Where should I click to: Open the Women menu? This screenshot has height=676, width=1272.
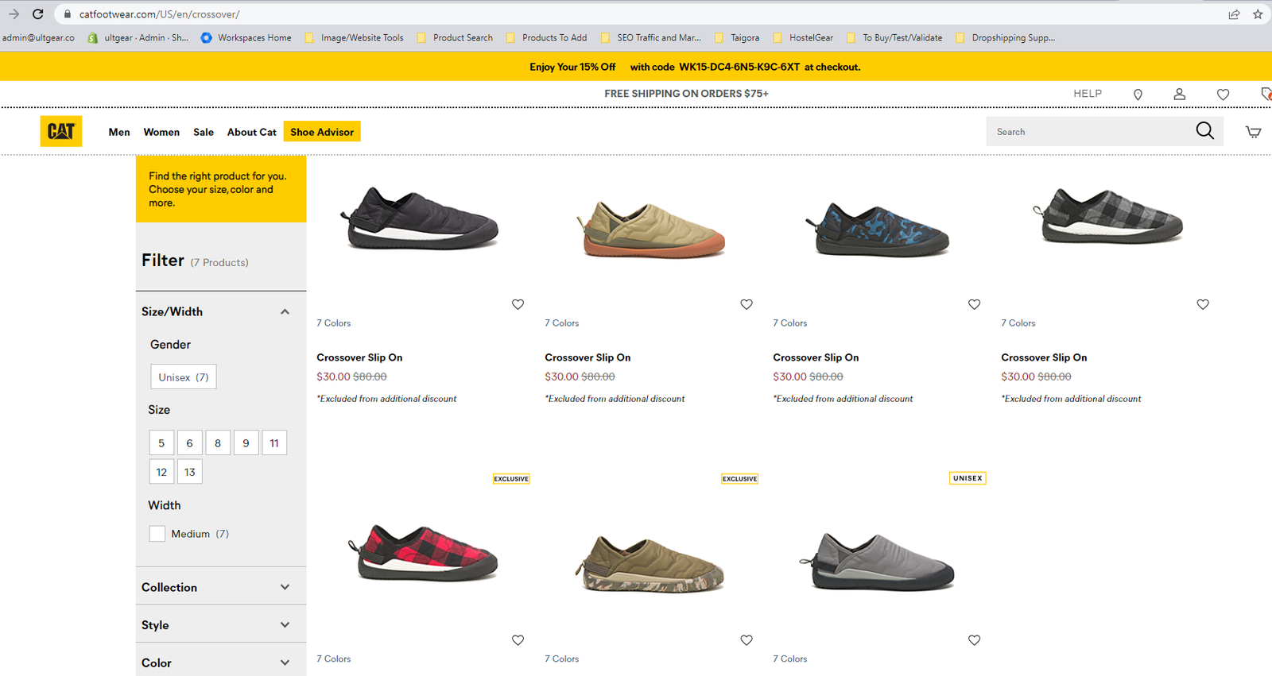click(x=161, y=132)
